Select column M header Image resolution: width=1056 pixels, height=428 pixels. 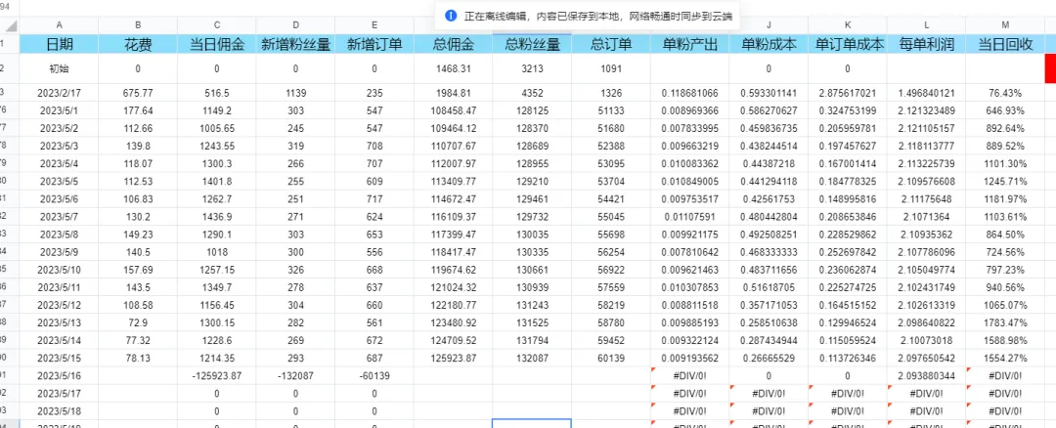click(x=1005, y=26)
